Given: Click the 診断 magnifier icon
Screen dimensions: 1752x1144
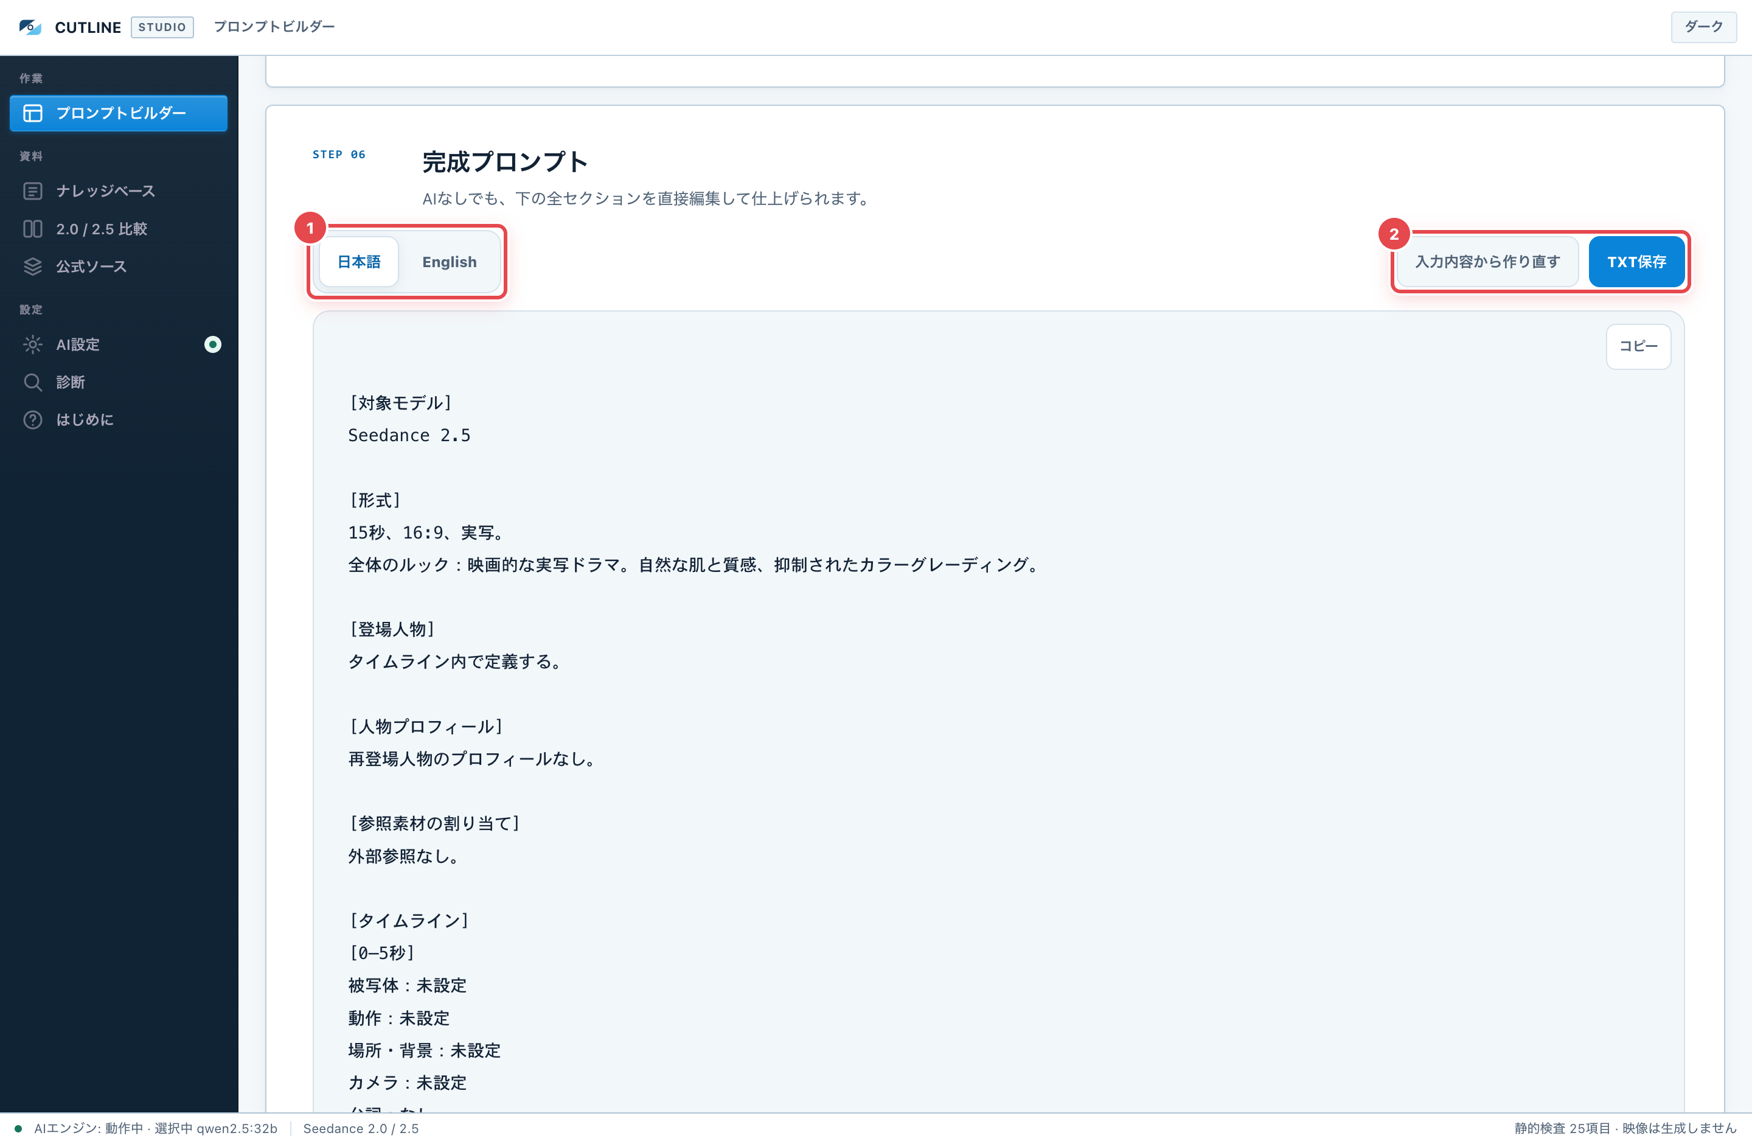Looking at the screenshot, I should pos(32,382).
